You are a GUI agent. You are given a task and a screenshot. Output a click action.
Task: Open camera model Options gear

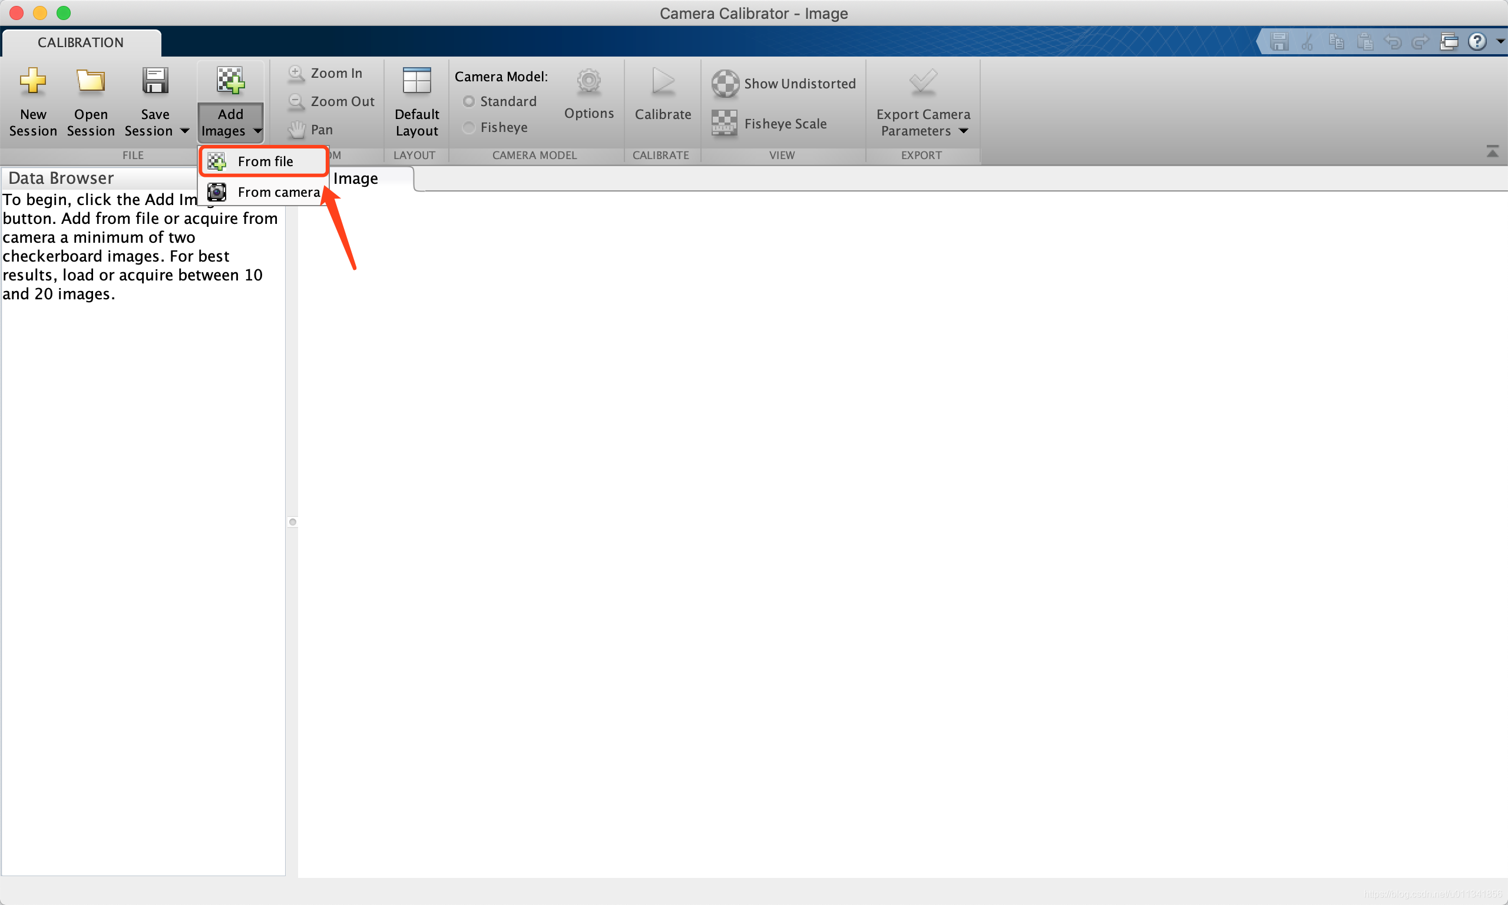[x=588, y=81]
